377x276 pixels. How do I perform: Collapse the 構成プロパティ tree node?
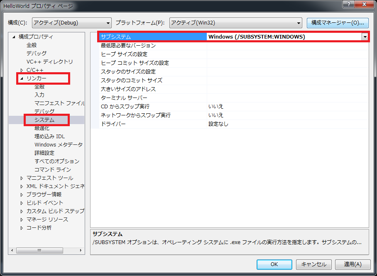[13, 37]
